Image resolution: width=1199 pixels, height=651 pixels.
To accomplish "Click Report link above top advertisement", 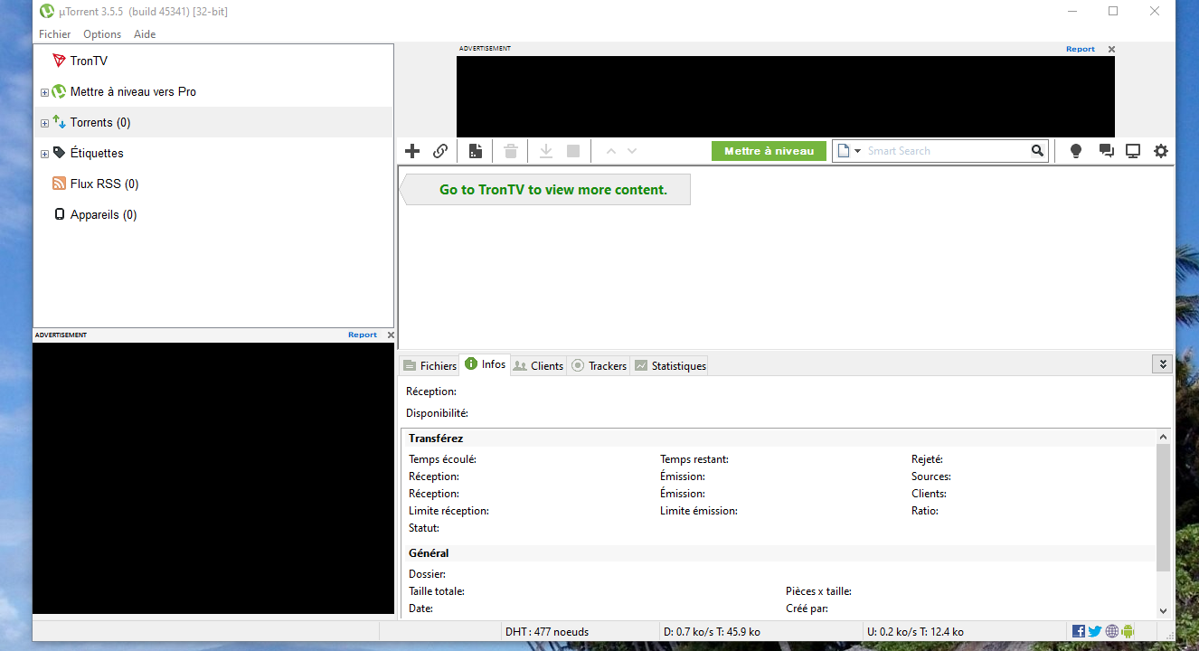I will pyautogui.click(x=1081, y=49).
